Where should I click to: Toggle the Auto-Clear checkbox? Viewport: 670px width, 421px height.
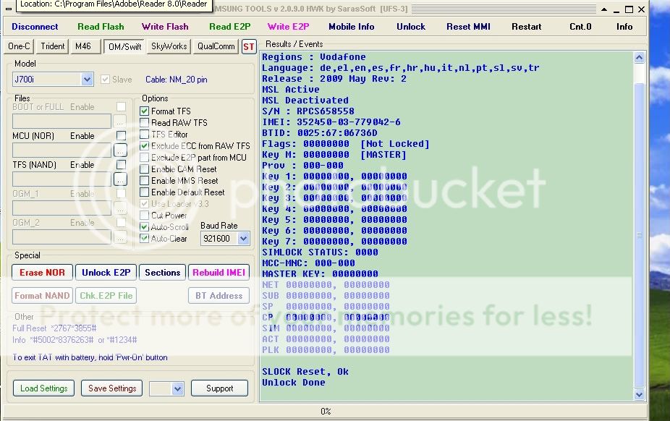coord(145,239)
